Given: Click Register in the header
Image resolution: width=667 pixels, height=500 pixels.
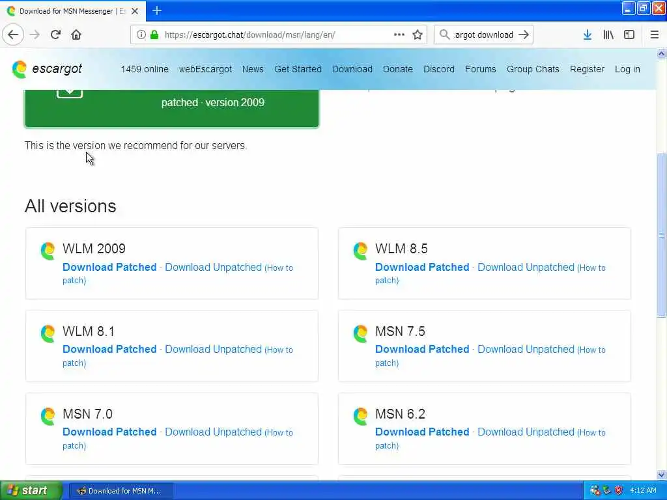Looking at the screenshot, I should pyautogui.click(x=587, y=69).
